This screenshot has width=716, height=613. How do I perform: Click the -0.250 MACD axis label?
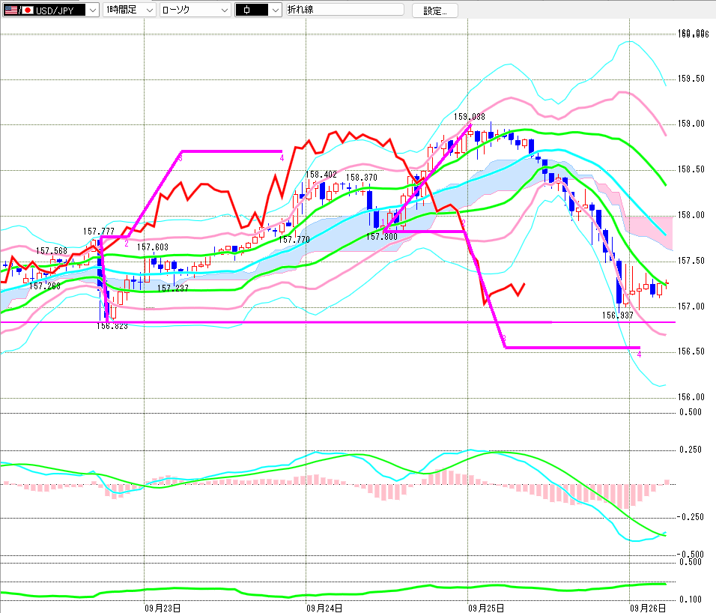click(690, 516)
